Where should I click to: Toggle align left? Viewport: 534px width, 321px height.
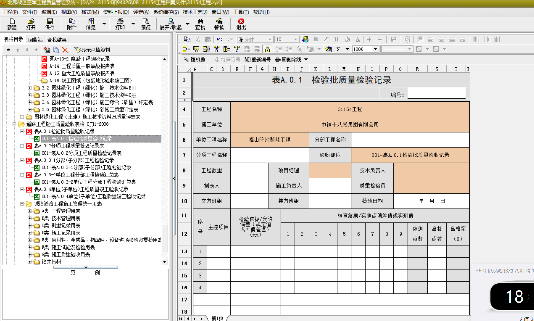[x=430, y=39]
